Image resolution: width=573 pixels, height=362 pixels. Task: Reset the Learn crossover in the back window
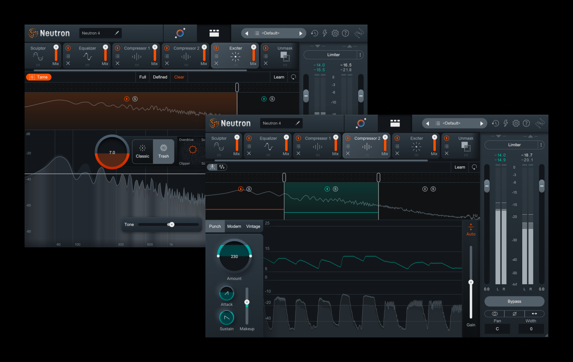click(293, 77)
